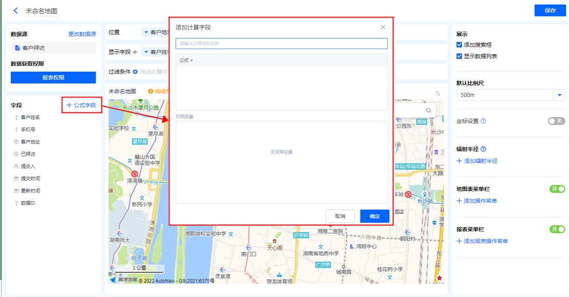Uncheck the 显示数据列表 checkbox
Image resolution: width=569 pixels, height=297 pixels.
coord(459,56)
